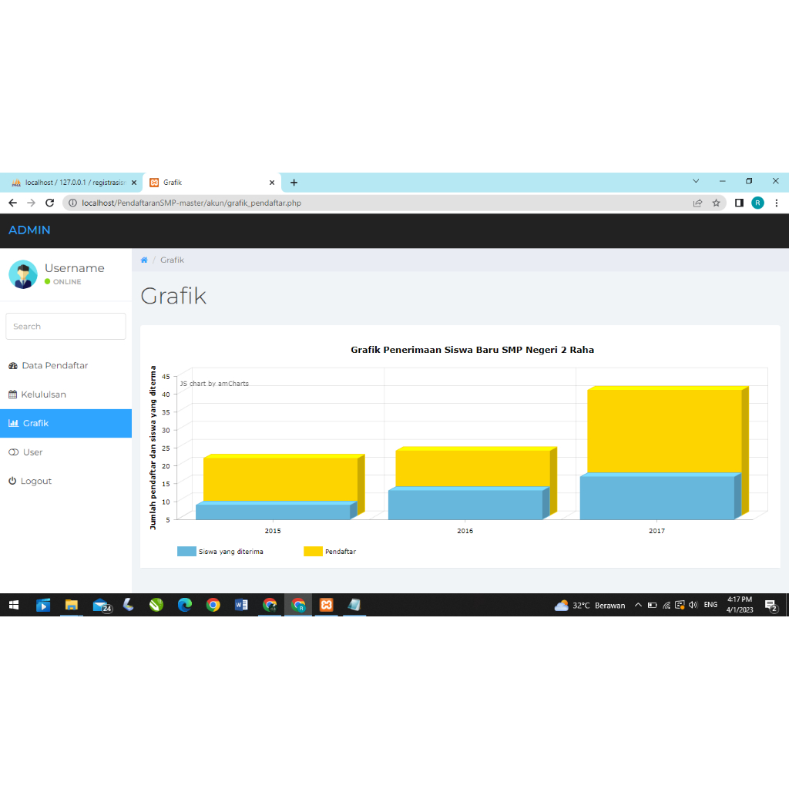
Task: Expand the tab search chevron
Action: click(696, 181)
